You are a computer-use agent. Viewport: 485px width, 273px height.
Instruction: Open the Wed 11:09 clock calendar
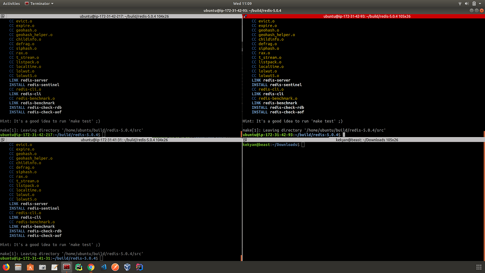click(242, 3)
